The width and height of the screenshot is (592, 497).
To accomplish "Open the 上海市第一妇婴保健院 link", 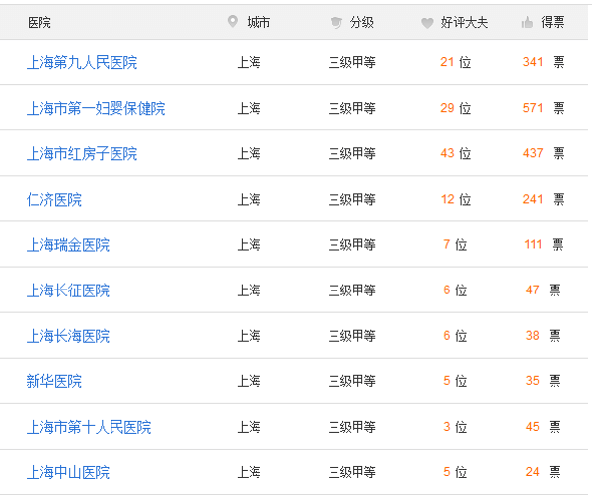I will [96, 108].
